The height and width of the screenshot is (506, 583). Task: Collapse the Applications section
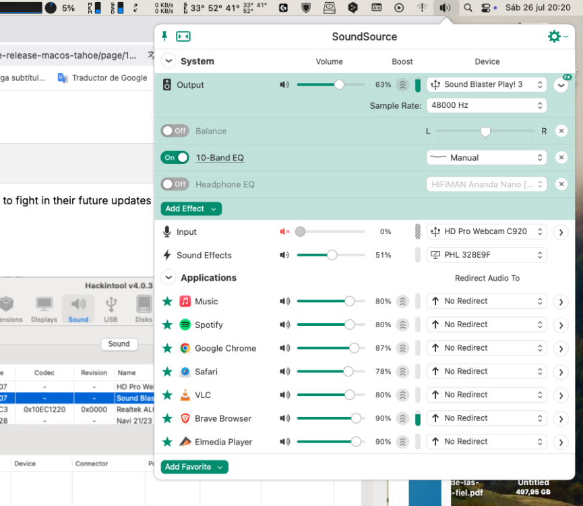point(168,277)
